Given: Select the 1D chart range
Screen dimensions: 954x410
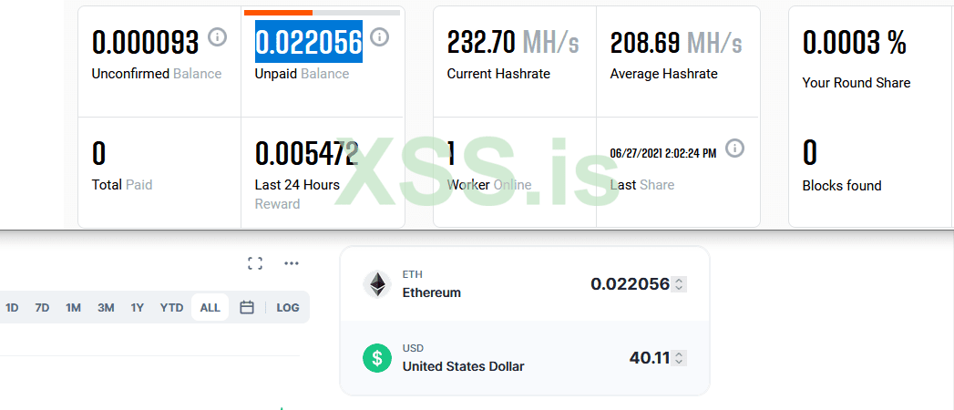Looking at the screenshot, I should tap(12, 308).
